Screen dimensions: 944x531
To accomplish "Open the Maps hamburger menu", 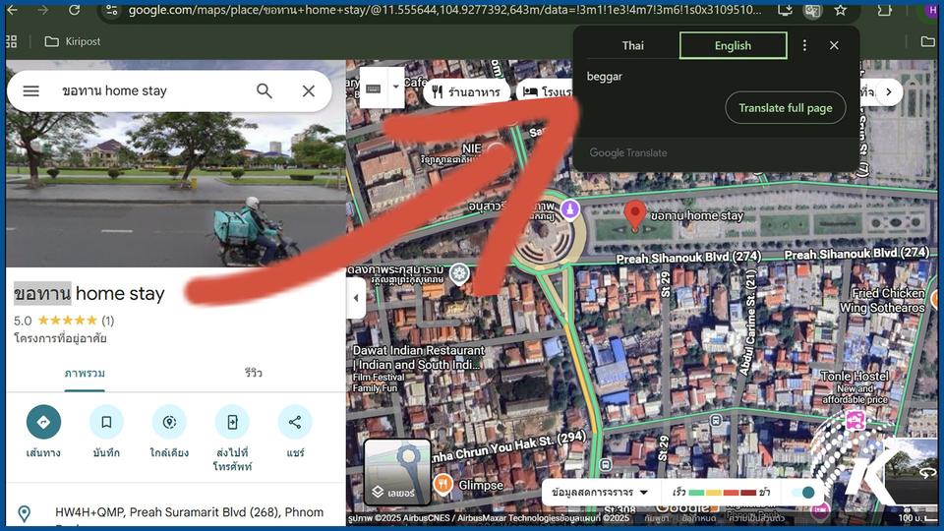I will (x=30, y=90).
